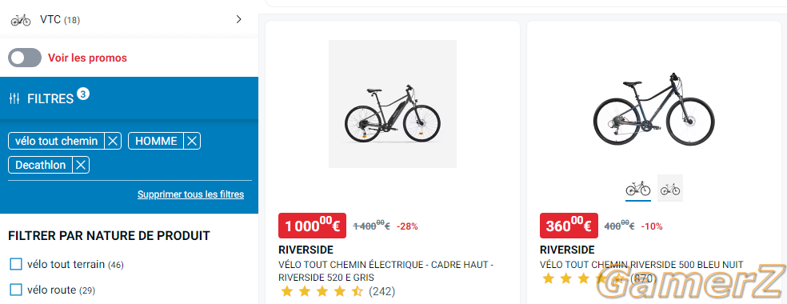The width and height of the screenshot is (787, 304).
Task: Remove the vélo tout chemin filter
Action: pos(113,142)
